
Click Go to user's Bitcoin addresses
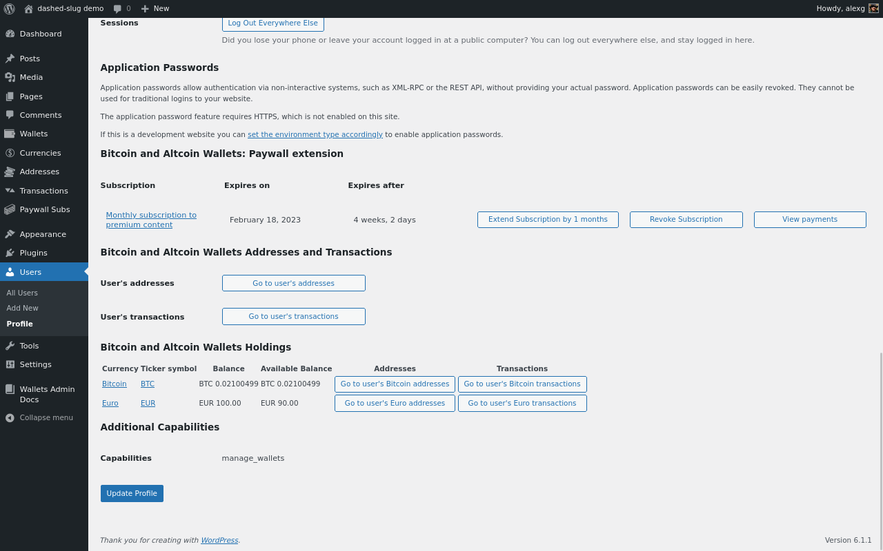pos(395,384)
